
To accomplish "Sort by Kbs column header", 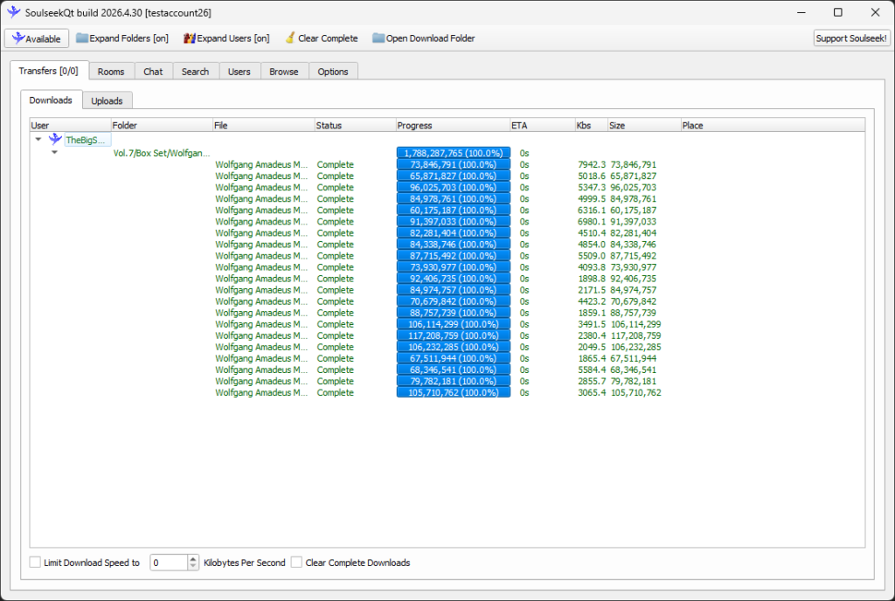I will [x=592, y=125].
